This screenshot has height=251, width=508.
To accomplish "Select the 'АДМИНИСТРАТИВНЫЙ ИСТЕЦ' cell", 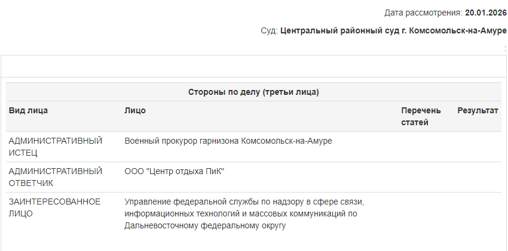I will 55,147.
